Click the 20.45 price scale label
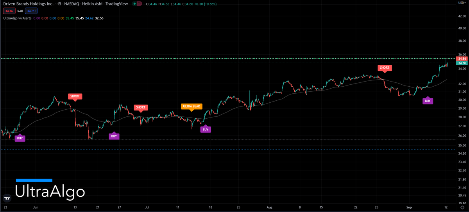The height and width of the screenshot is (212, 469). [x=462, y=195]
